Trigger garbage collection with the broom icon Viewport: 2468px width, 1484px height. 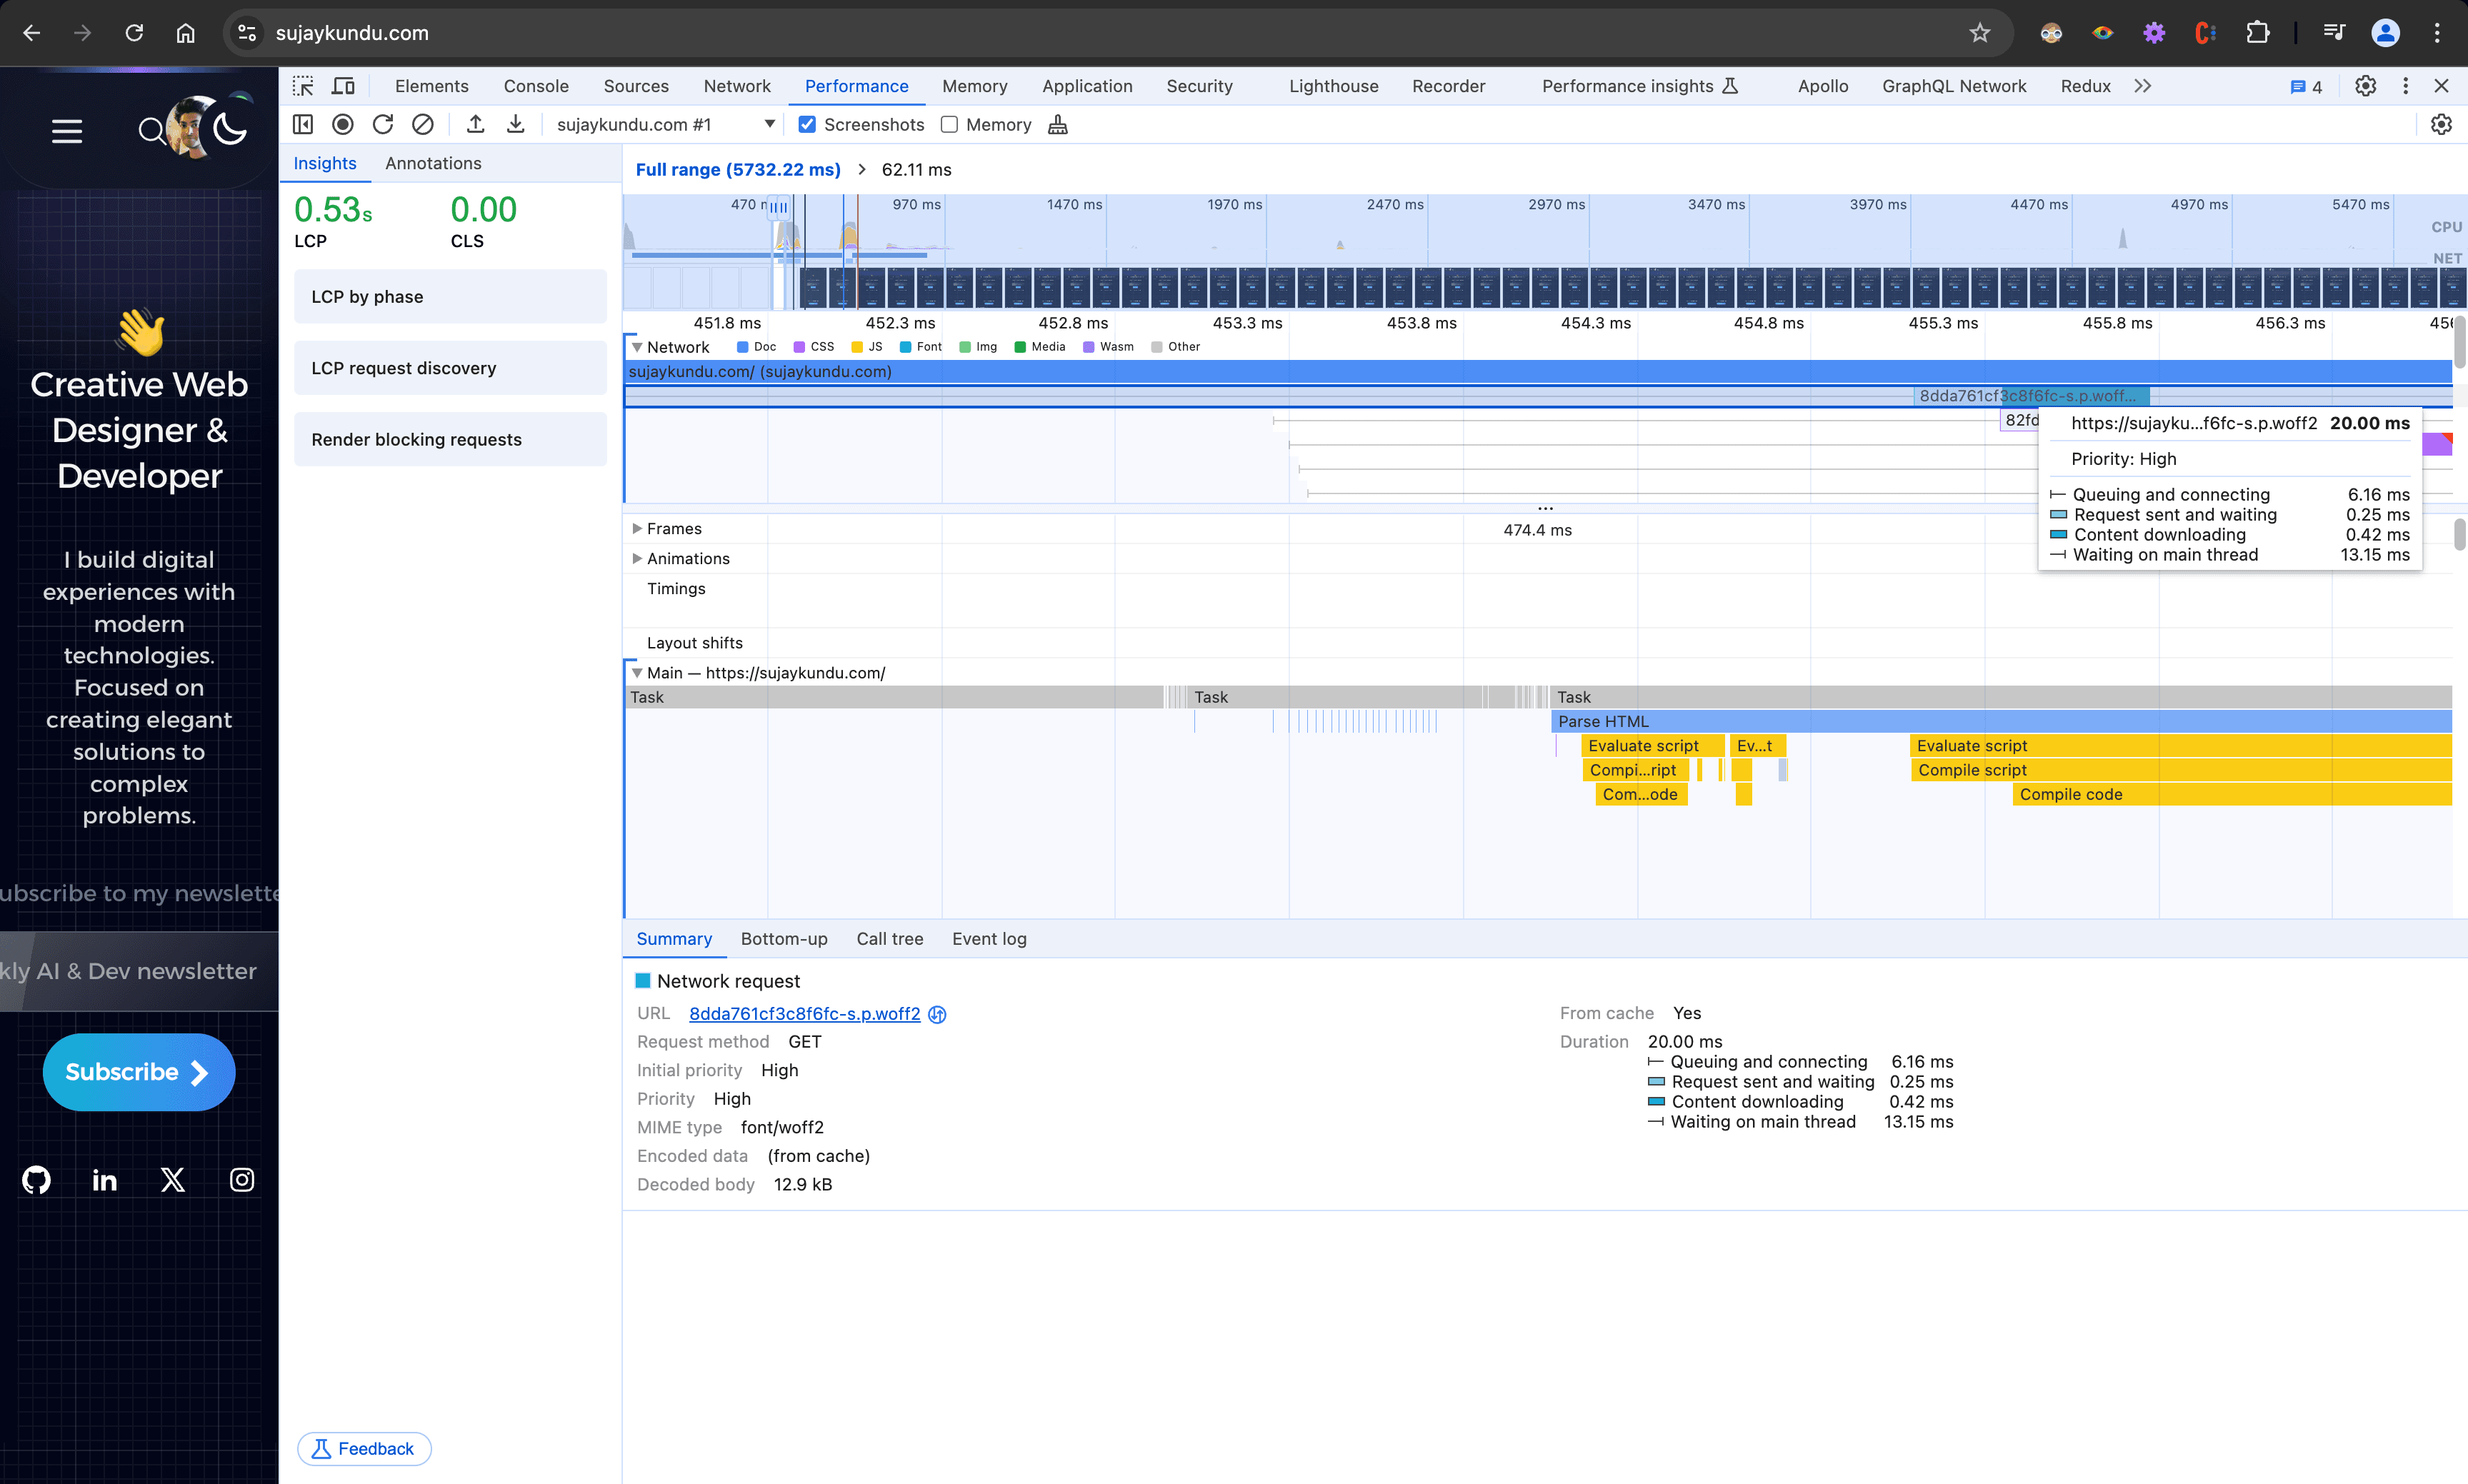[x=1058, y=124]
